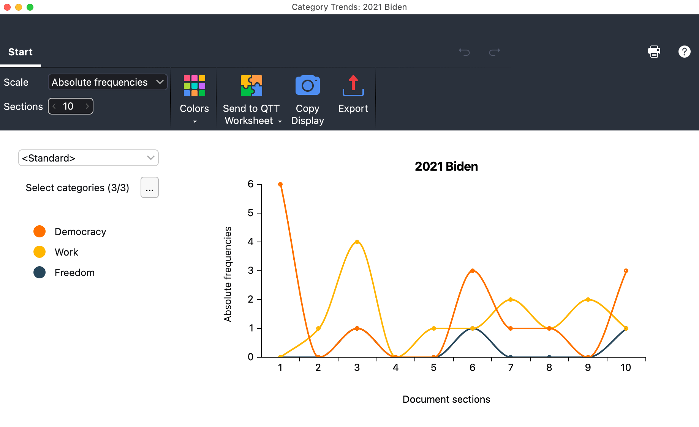Expand the Send to QTT Worksheet arrow
This screenshot has height=427, width=699.
pos(280,121)
